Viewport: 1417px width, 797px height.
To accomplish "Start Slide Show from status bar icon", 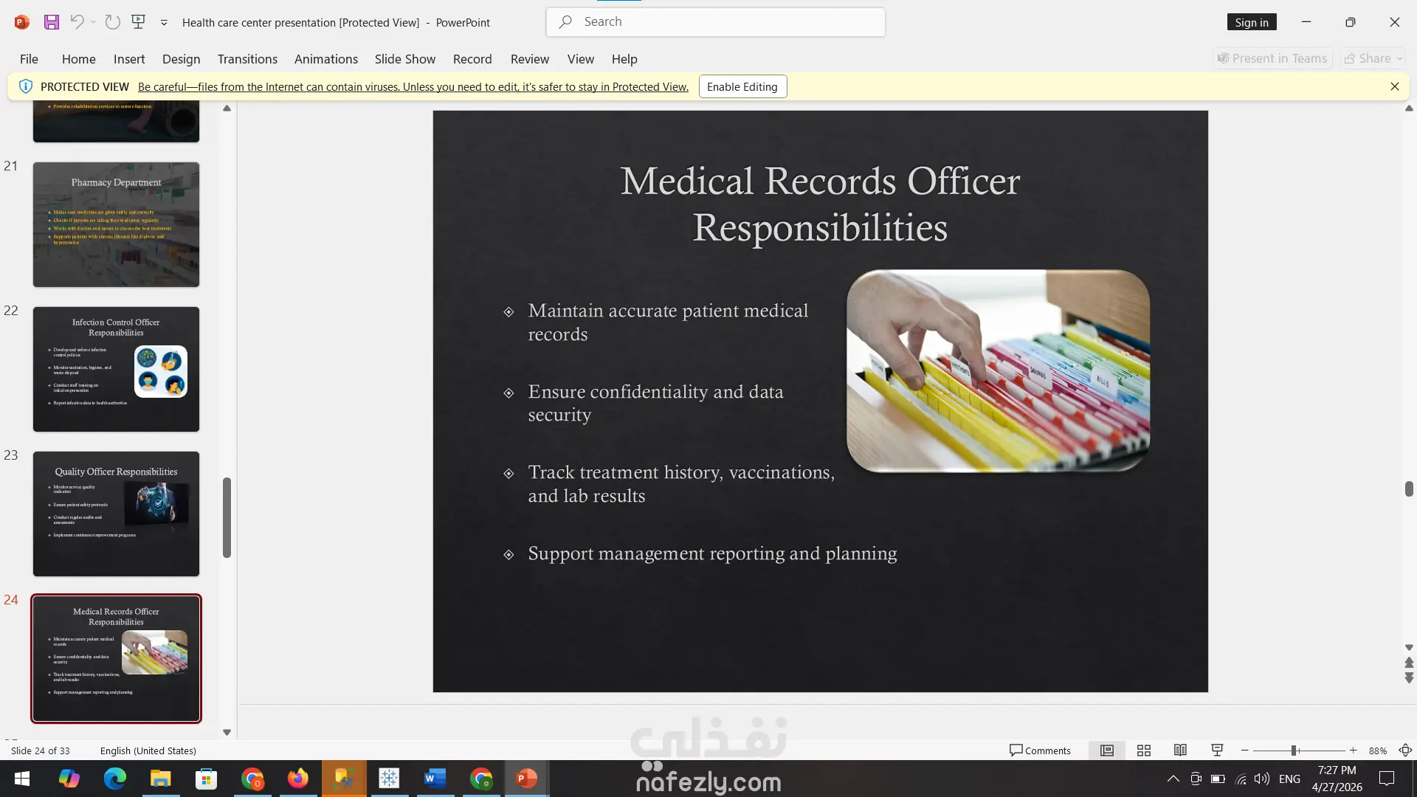I will click(x=1218, y=751).
